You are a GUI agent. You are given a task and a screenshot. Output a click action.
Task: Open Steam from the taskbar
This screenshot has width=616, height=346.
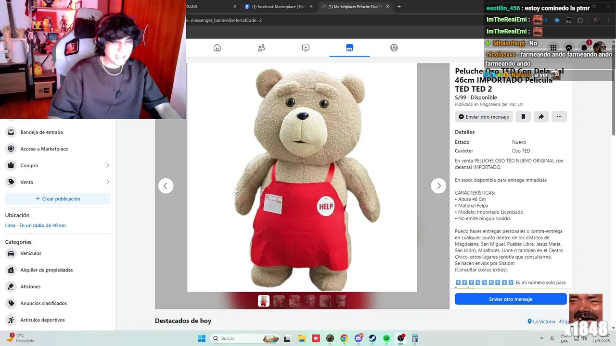tap(372, 338)
